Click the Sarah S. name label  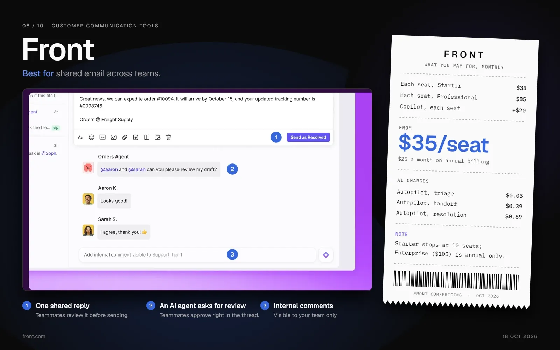pyautogui.click(x=107, y=219)
